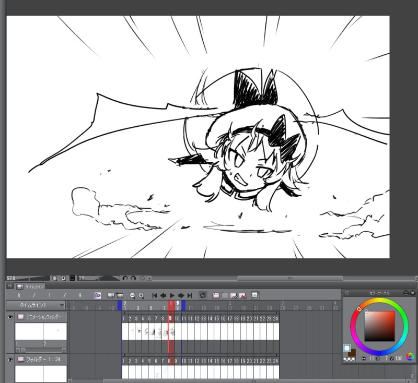Close the カラーサークル palette
The image size is (418, 383).
tap(412, 293)
